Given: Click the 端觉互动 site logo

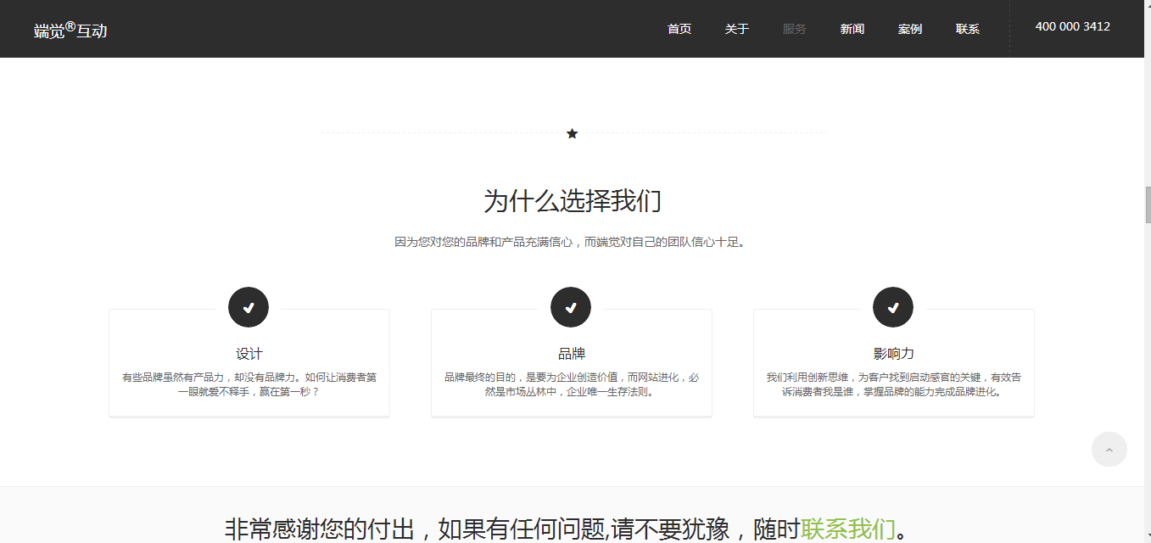Looking at the screenshot, I should [x=70, y=31].
